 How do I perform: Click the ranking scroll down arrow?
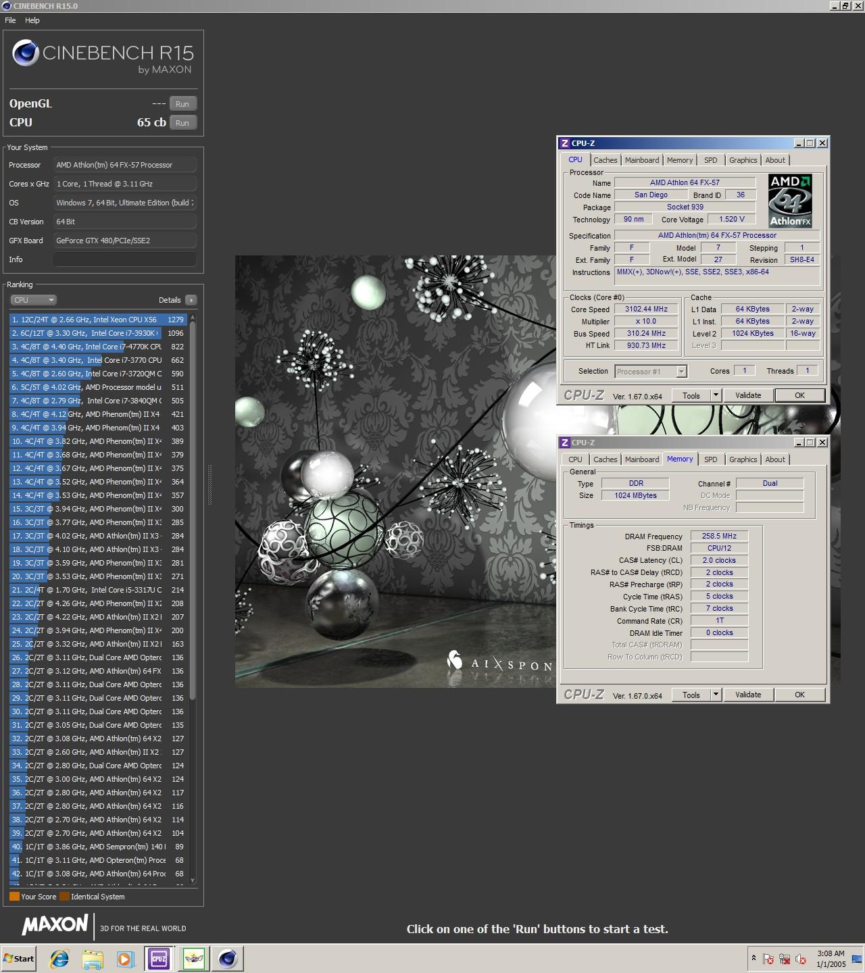click(193, 880)
